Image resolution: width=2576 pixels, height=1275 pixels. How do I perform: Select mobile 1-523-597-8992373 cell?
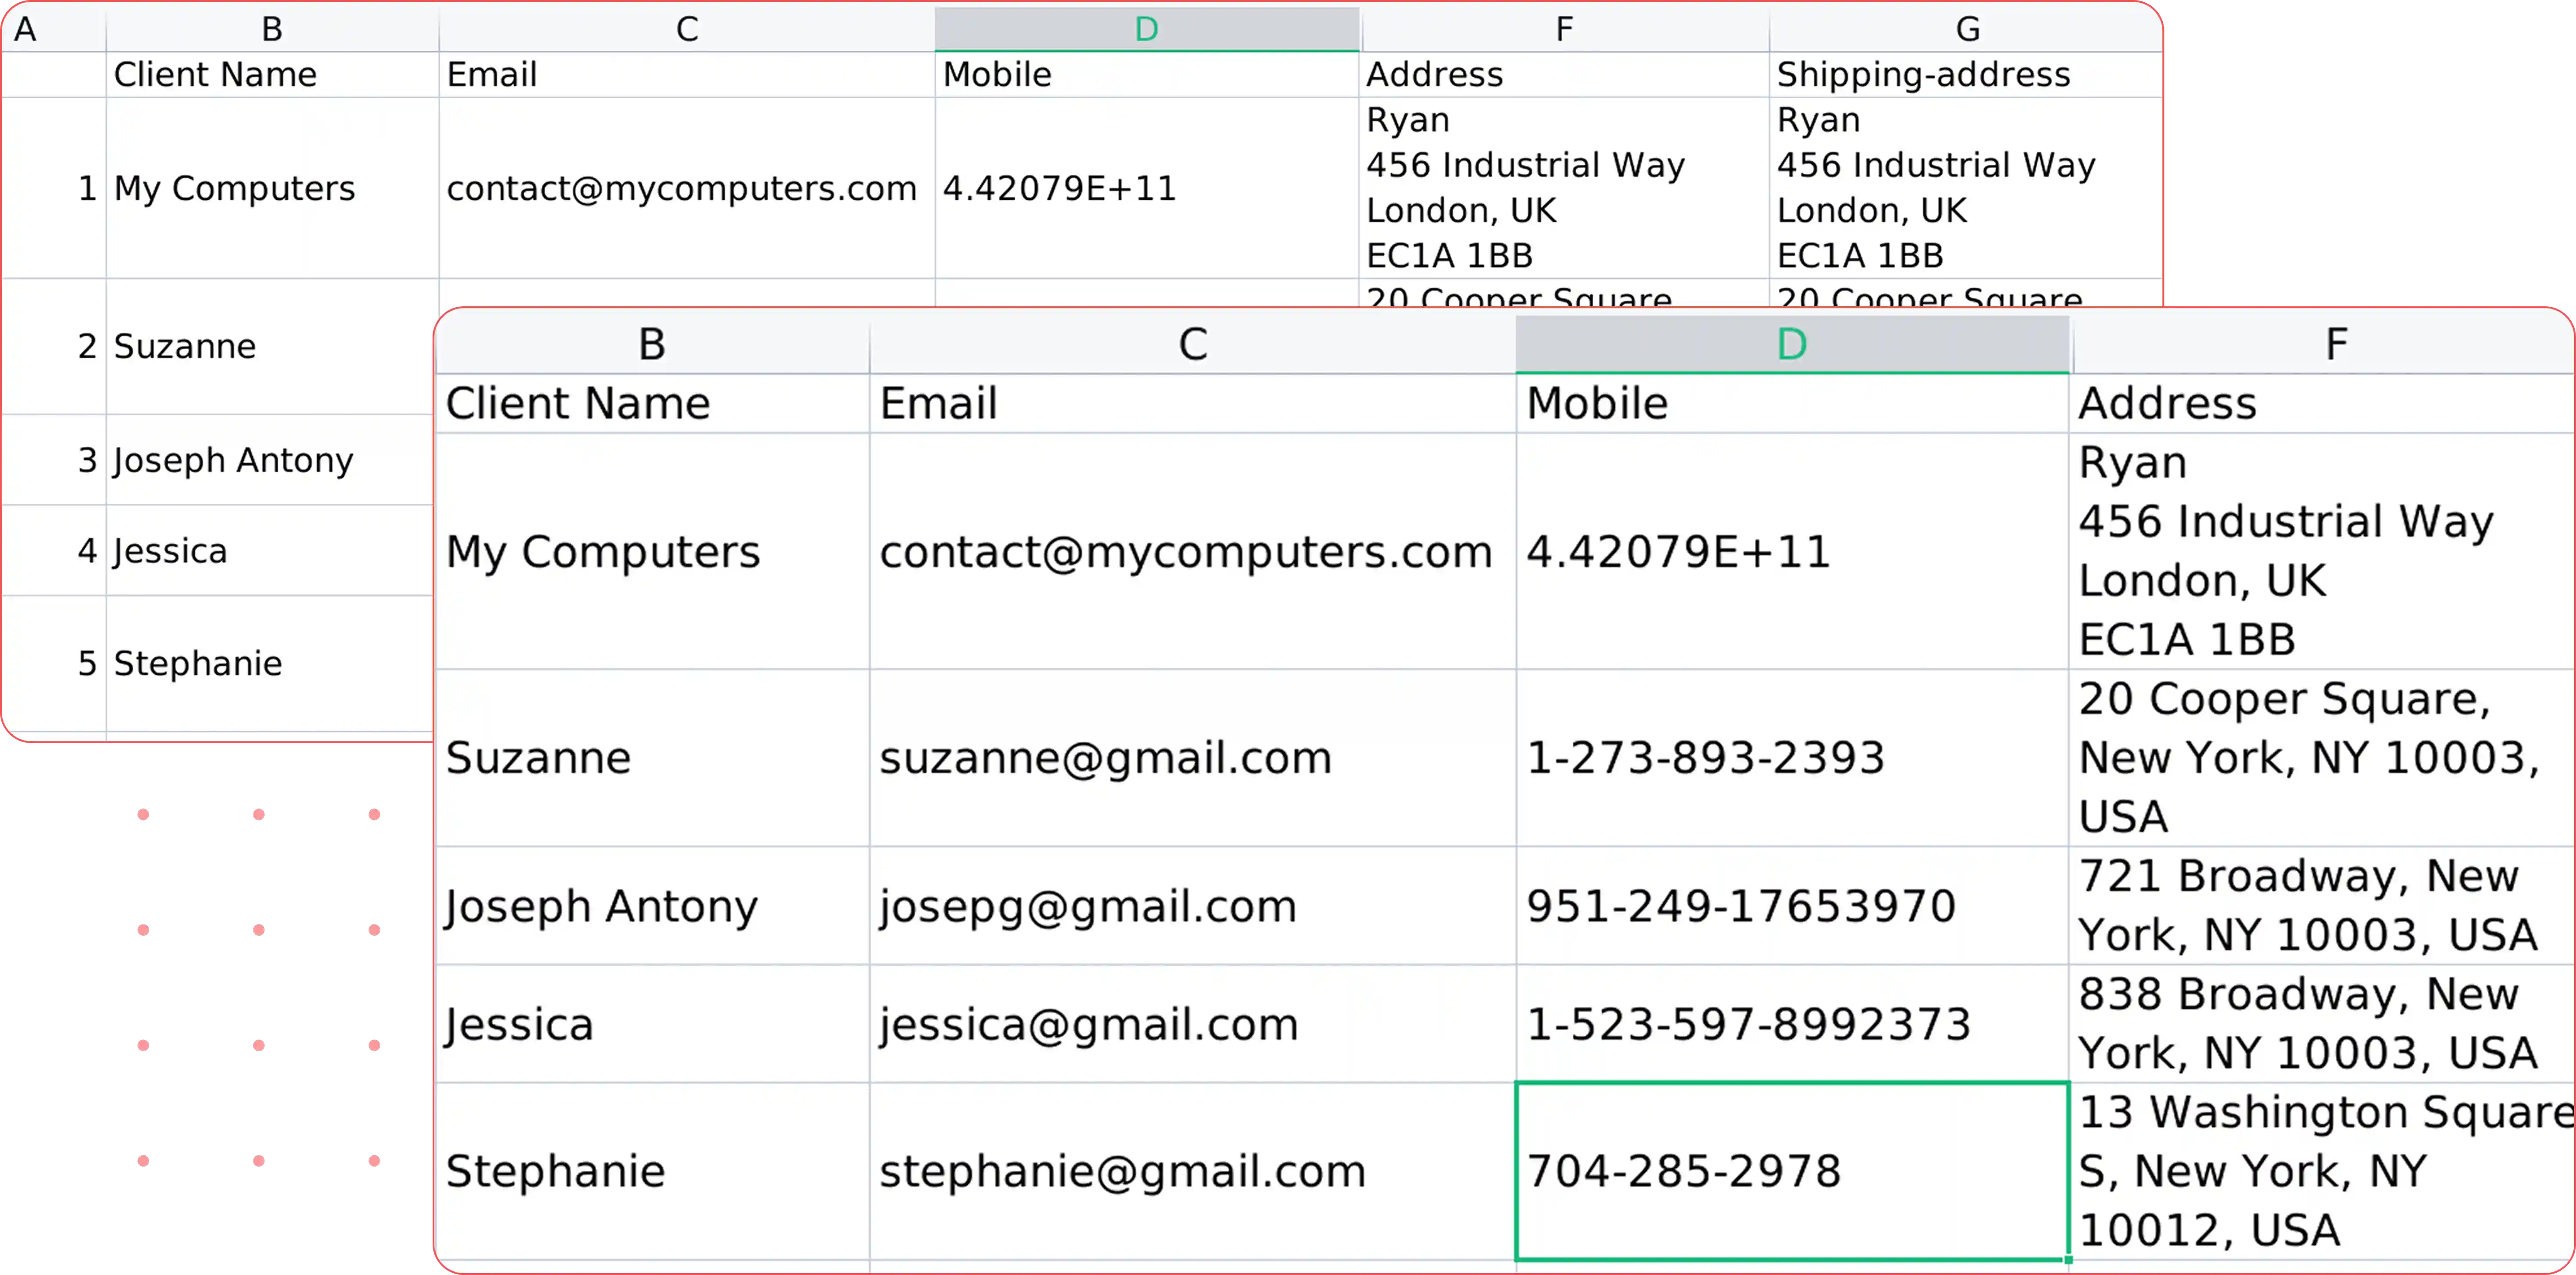[x=1792, y=1023]
